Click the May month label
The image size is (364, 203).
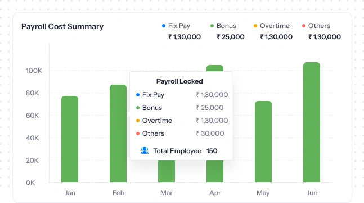point(263,193)
